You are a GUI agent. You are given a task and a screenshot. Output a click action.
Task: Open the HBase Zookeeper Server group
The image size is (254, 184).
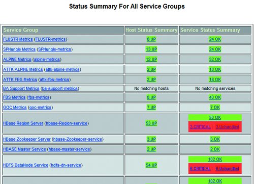27,139
